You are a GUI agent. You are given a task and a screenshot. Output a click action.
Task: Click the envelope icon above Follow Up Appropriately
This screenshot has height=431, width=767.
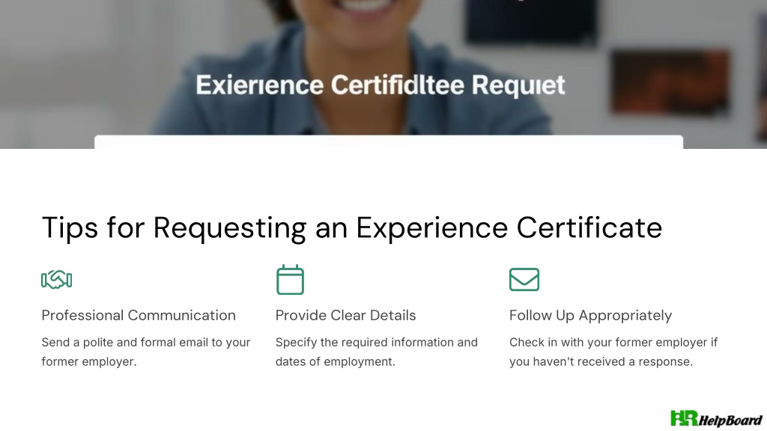[524, 280]
